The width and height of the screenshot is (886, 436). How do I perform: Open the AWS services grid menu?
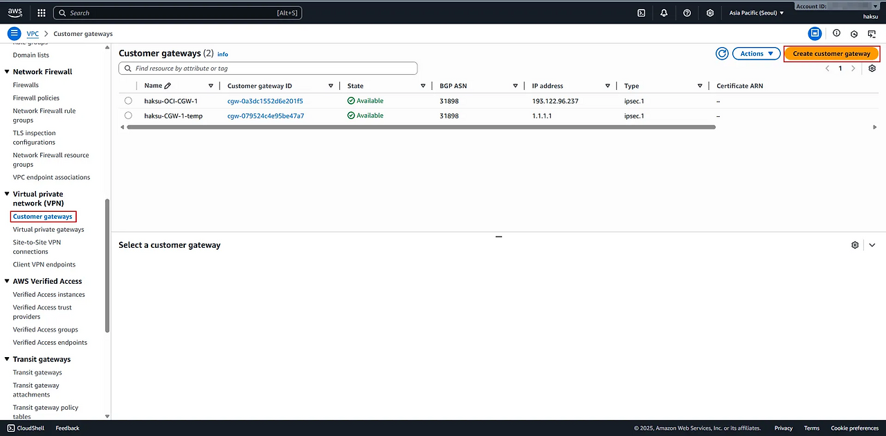[42, 12]
